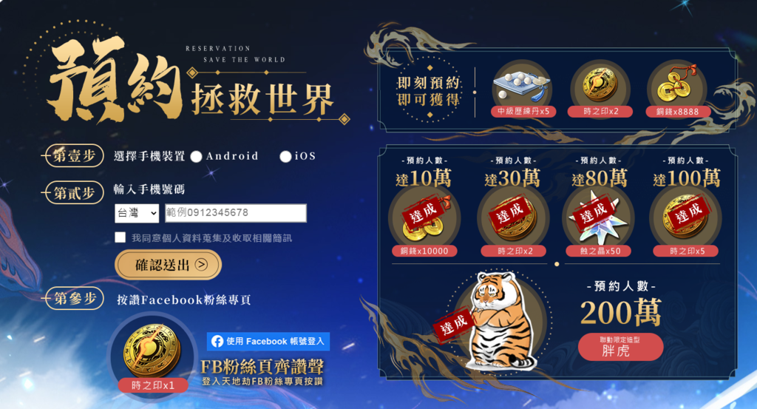
Task: Select the iOS radio button
Action: tap(285, 157)
